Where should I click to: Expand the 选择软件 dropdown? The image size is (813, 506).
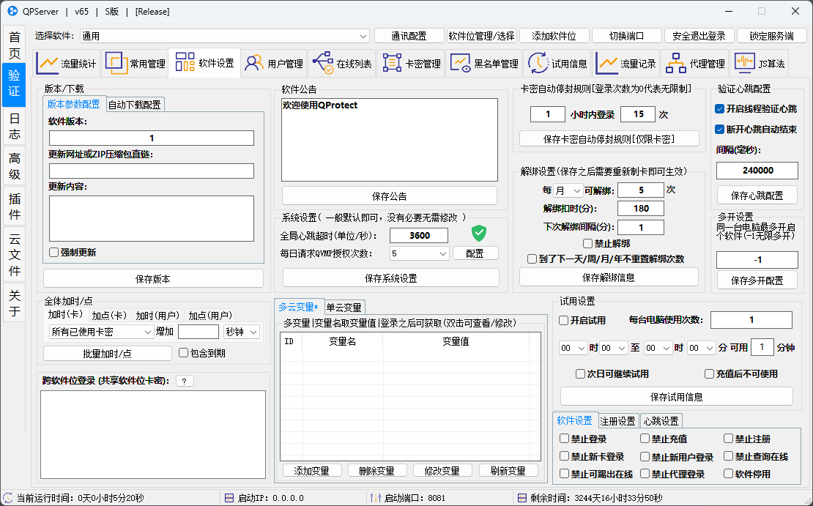point(364,36)
